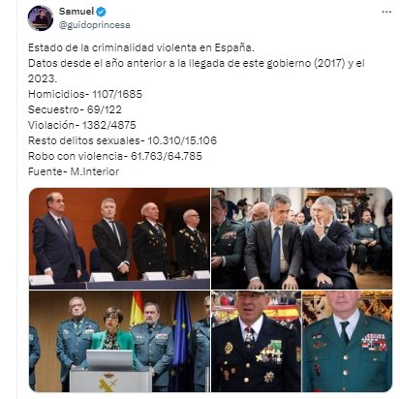400x399 pixels.
Task: Click the Robo con violencia statistics line
Action: pyautogui.click(x=115, y=156)
